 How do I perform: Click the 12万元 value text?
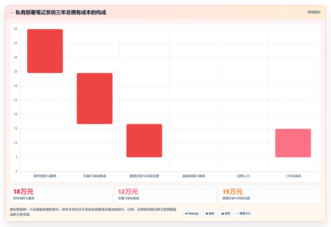(x=128, y=192)
